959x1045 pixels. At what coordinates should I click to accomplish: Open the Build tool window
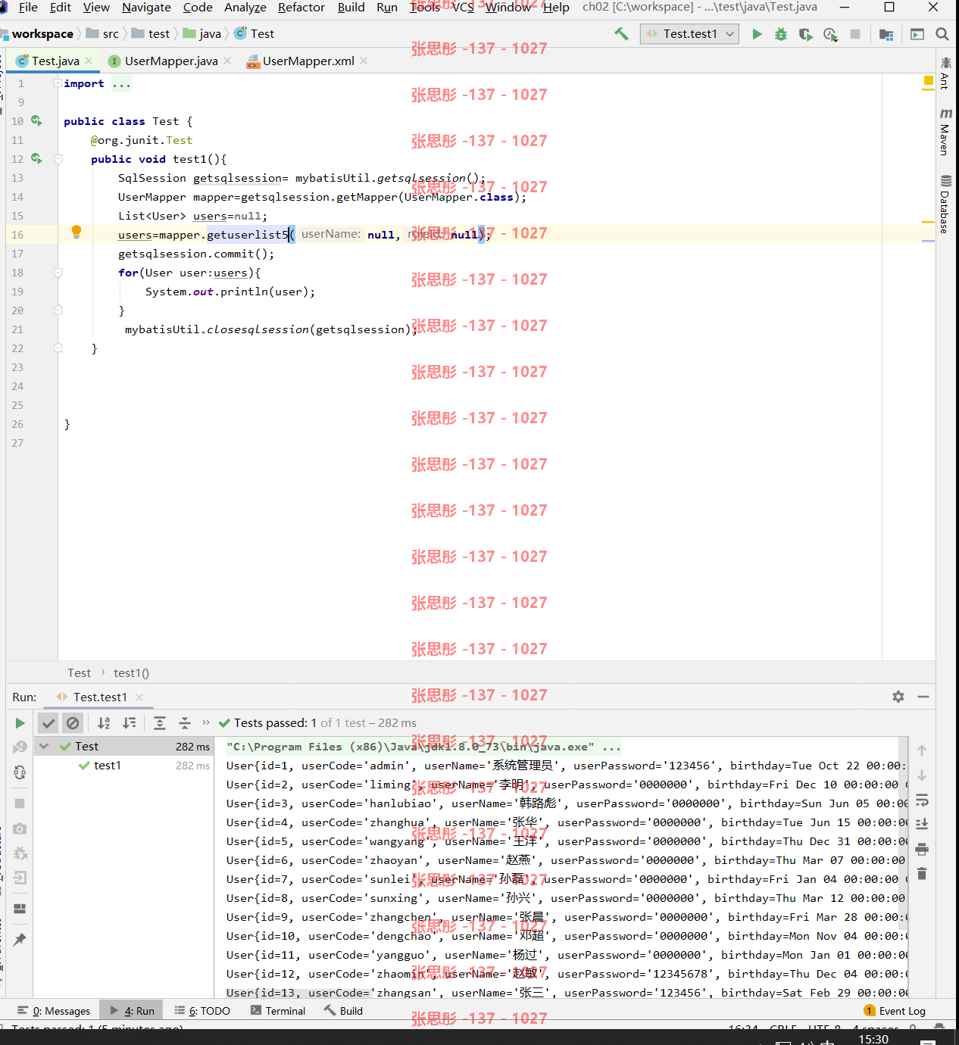coord(343,1011)
